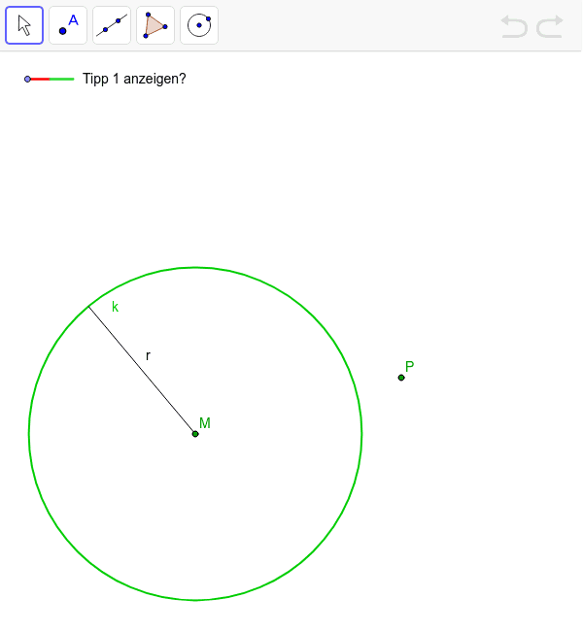
Task: Click the radius segment r
Action: coord(142,370)
